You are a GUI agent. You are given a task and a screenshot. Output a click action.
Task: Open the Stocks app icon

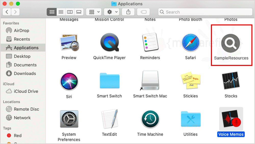tap(231, 81)
